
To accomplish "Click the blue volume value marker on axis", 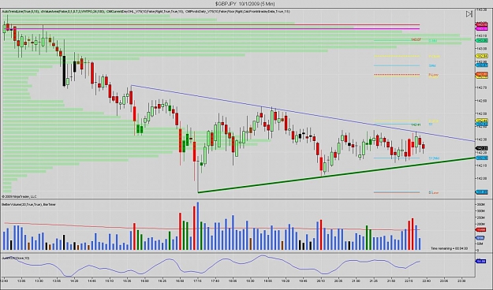I will tap(480, 238).
